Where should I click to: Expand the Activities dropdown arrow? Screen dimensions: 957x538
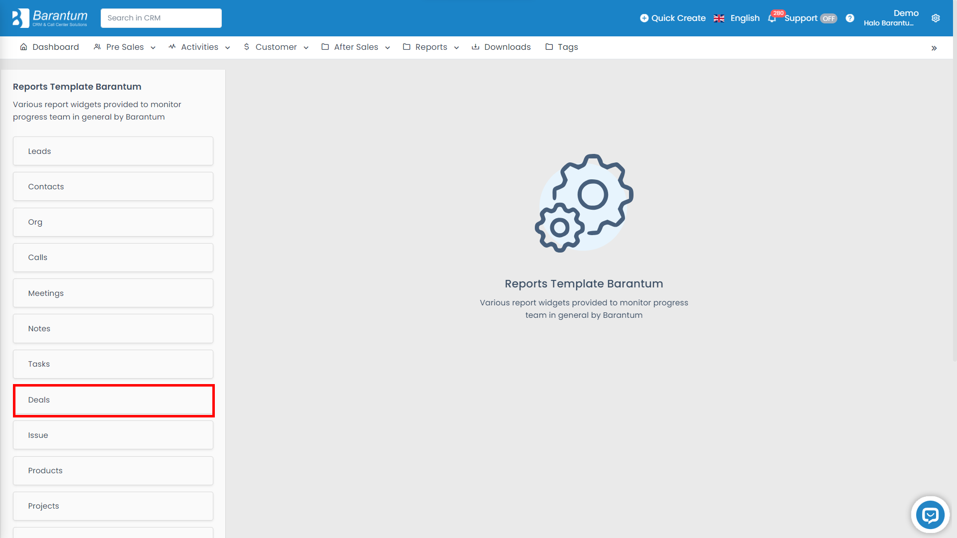point(228,48)
